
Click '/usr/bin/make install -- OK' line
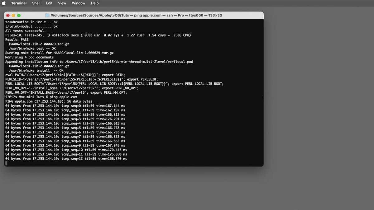tap(36, 70)
